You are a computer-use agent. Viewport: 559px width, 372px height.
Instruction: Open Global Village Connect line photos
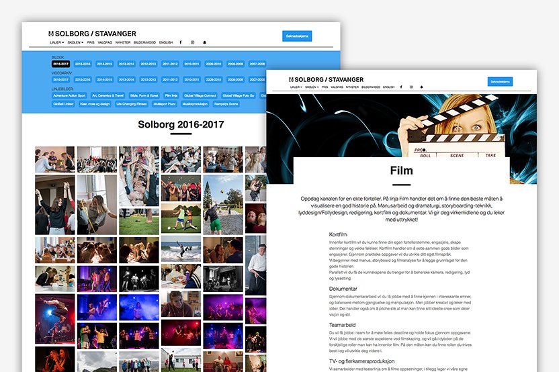(x=200, y=95)
